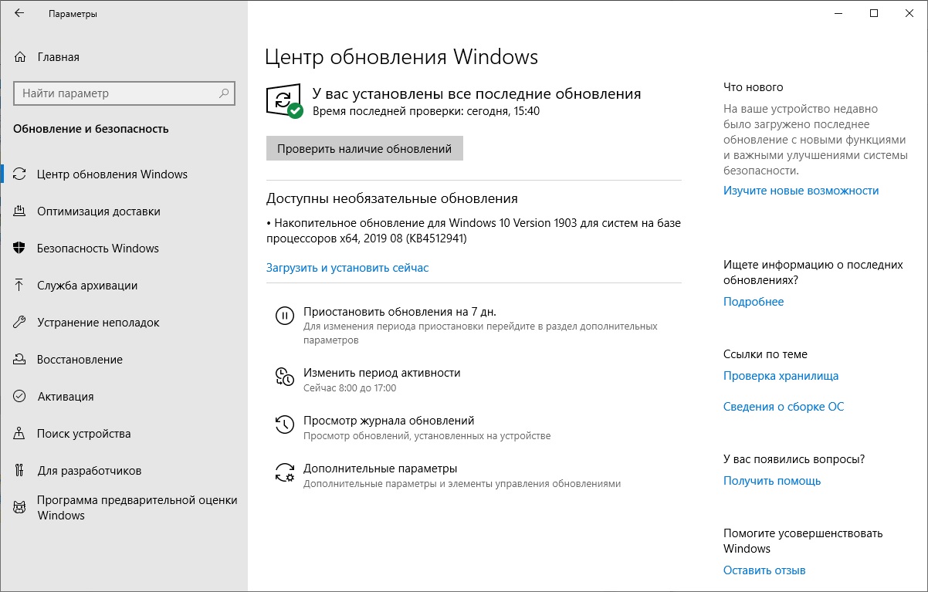Click the back arrow icon
The height and width of the screenshot is (592, 928).
[19, 13]
